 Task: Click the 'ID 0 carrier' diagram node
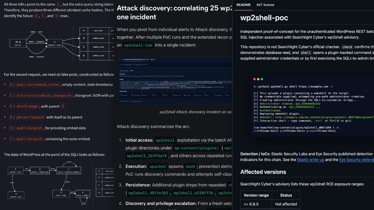[x=18, y=43]
